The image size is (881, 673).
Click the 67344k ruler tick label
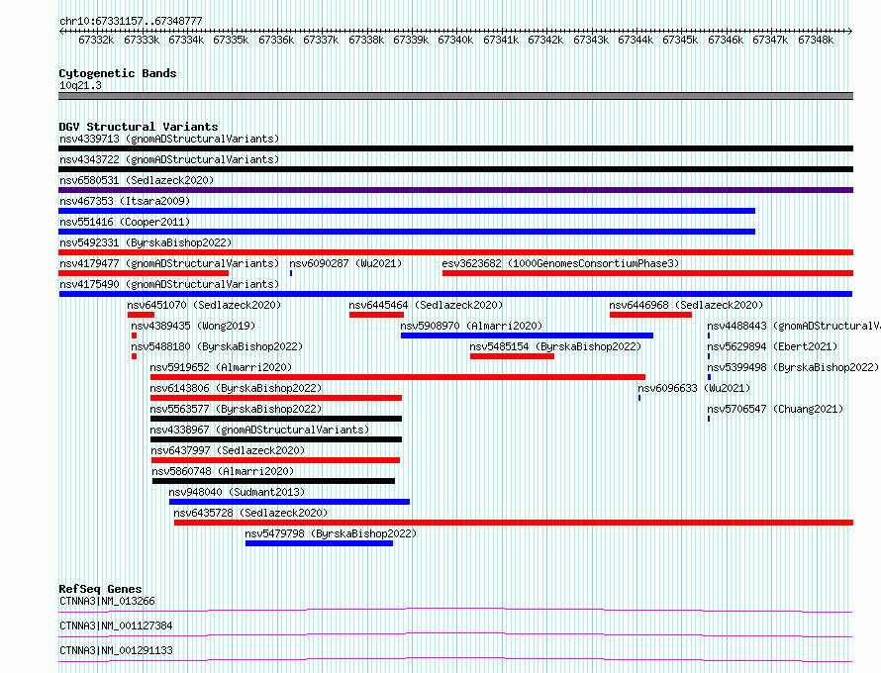(x=636, y=40)
